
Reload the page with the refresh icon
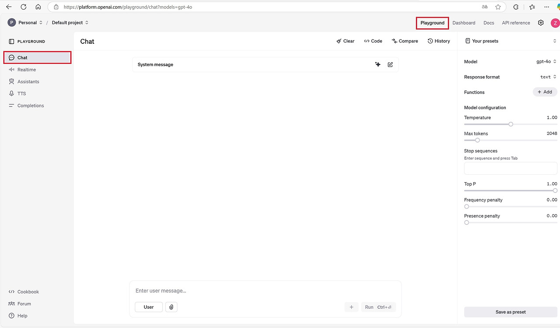tap(24, 7)
